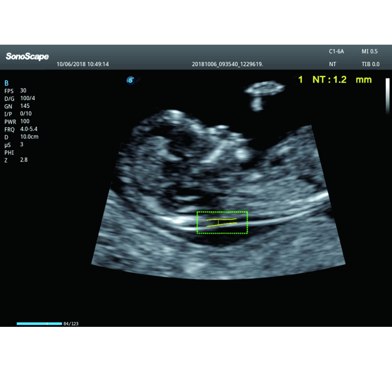Click the SonoScape logo

[27, 56]
